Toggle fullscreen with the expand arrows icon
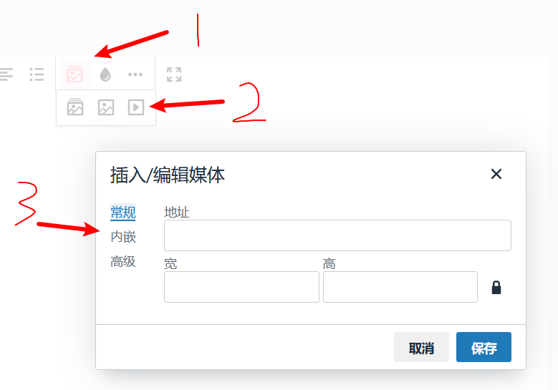The height and width of the screenshot is (390, 558). click(x=174, y=74)
